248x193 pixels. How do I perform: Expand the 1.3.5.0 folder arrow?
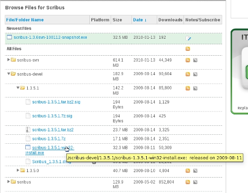18,170
